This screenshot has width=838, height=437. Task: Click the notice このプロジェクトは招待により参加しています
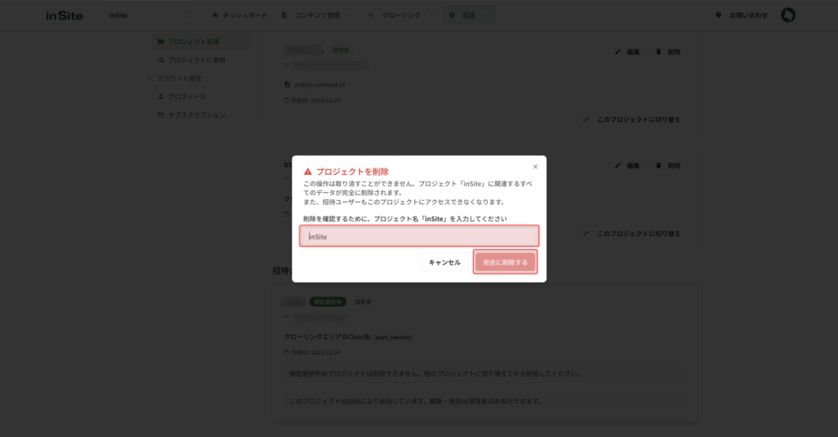[x=484, y=401]
